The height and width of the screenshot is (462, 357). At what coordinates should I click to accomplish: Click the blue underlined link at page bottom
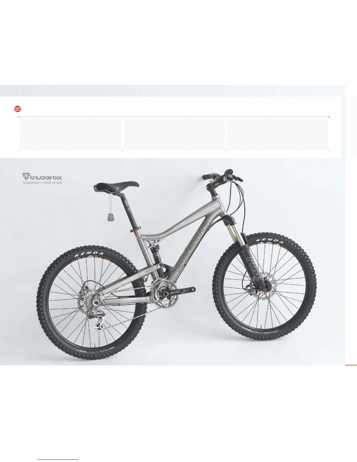click(x=58, y=459)
